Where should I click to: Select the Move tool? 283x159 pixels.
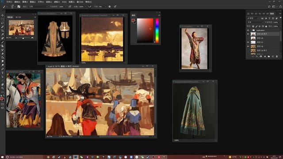click(3, 15)
